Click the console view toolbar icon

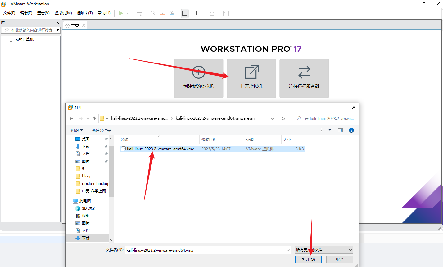coord(226,13)
